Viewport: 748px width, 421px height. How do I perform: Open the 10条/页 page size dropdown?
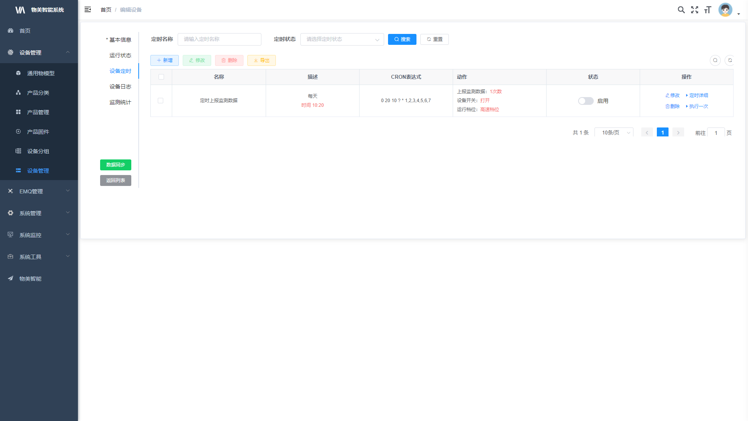click(614, 133)
